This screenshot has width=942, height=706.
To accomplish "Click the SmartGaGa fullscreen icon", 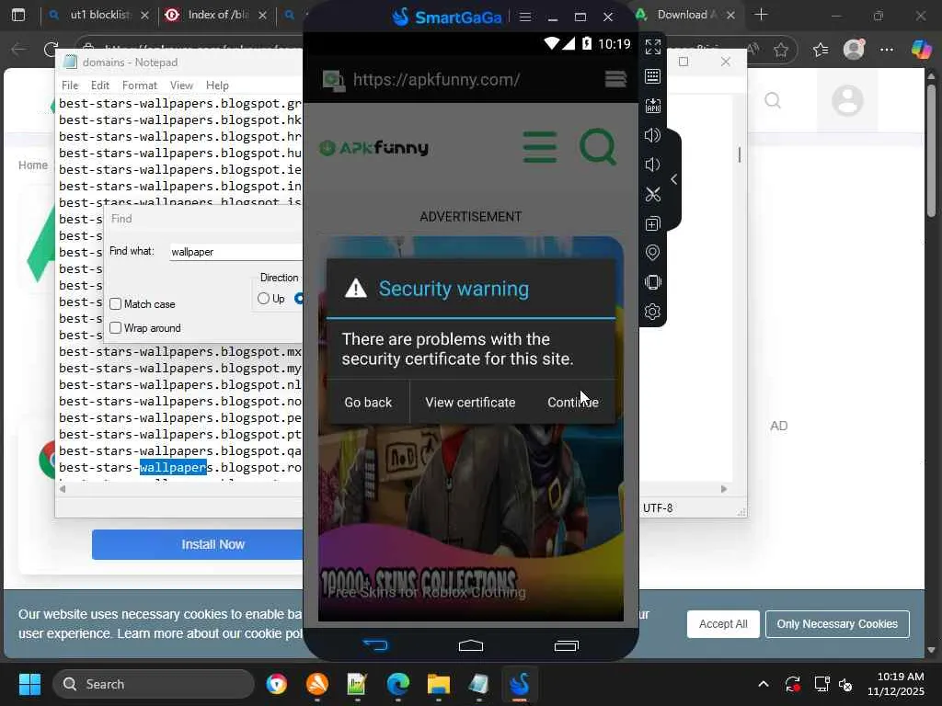I will coord(653,47).
